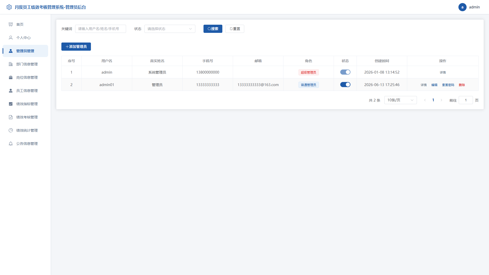This screenshot has width=489, height=275.
Task: Click the 创建时间 column header
Action: tap(382, 61)
